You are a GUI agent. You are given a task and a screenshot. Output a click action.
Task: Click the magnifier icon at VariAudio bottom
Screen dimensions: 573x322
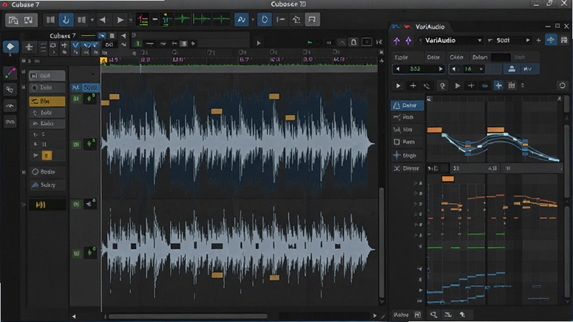(433, 314)
